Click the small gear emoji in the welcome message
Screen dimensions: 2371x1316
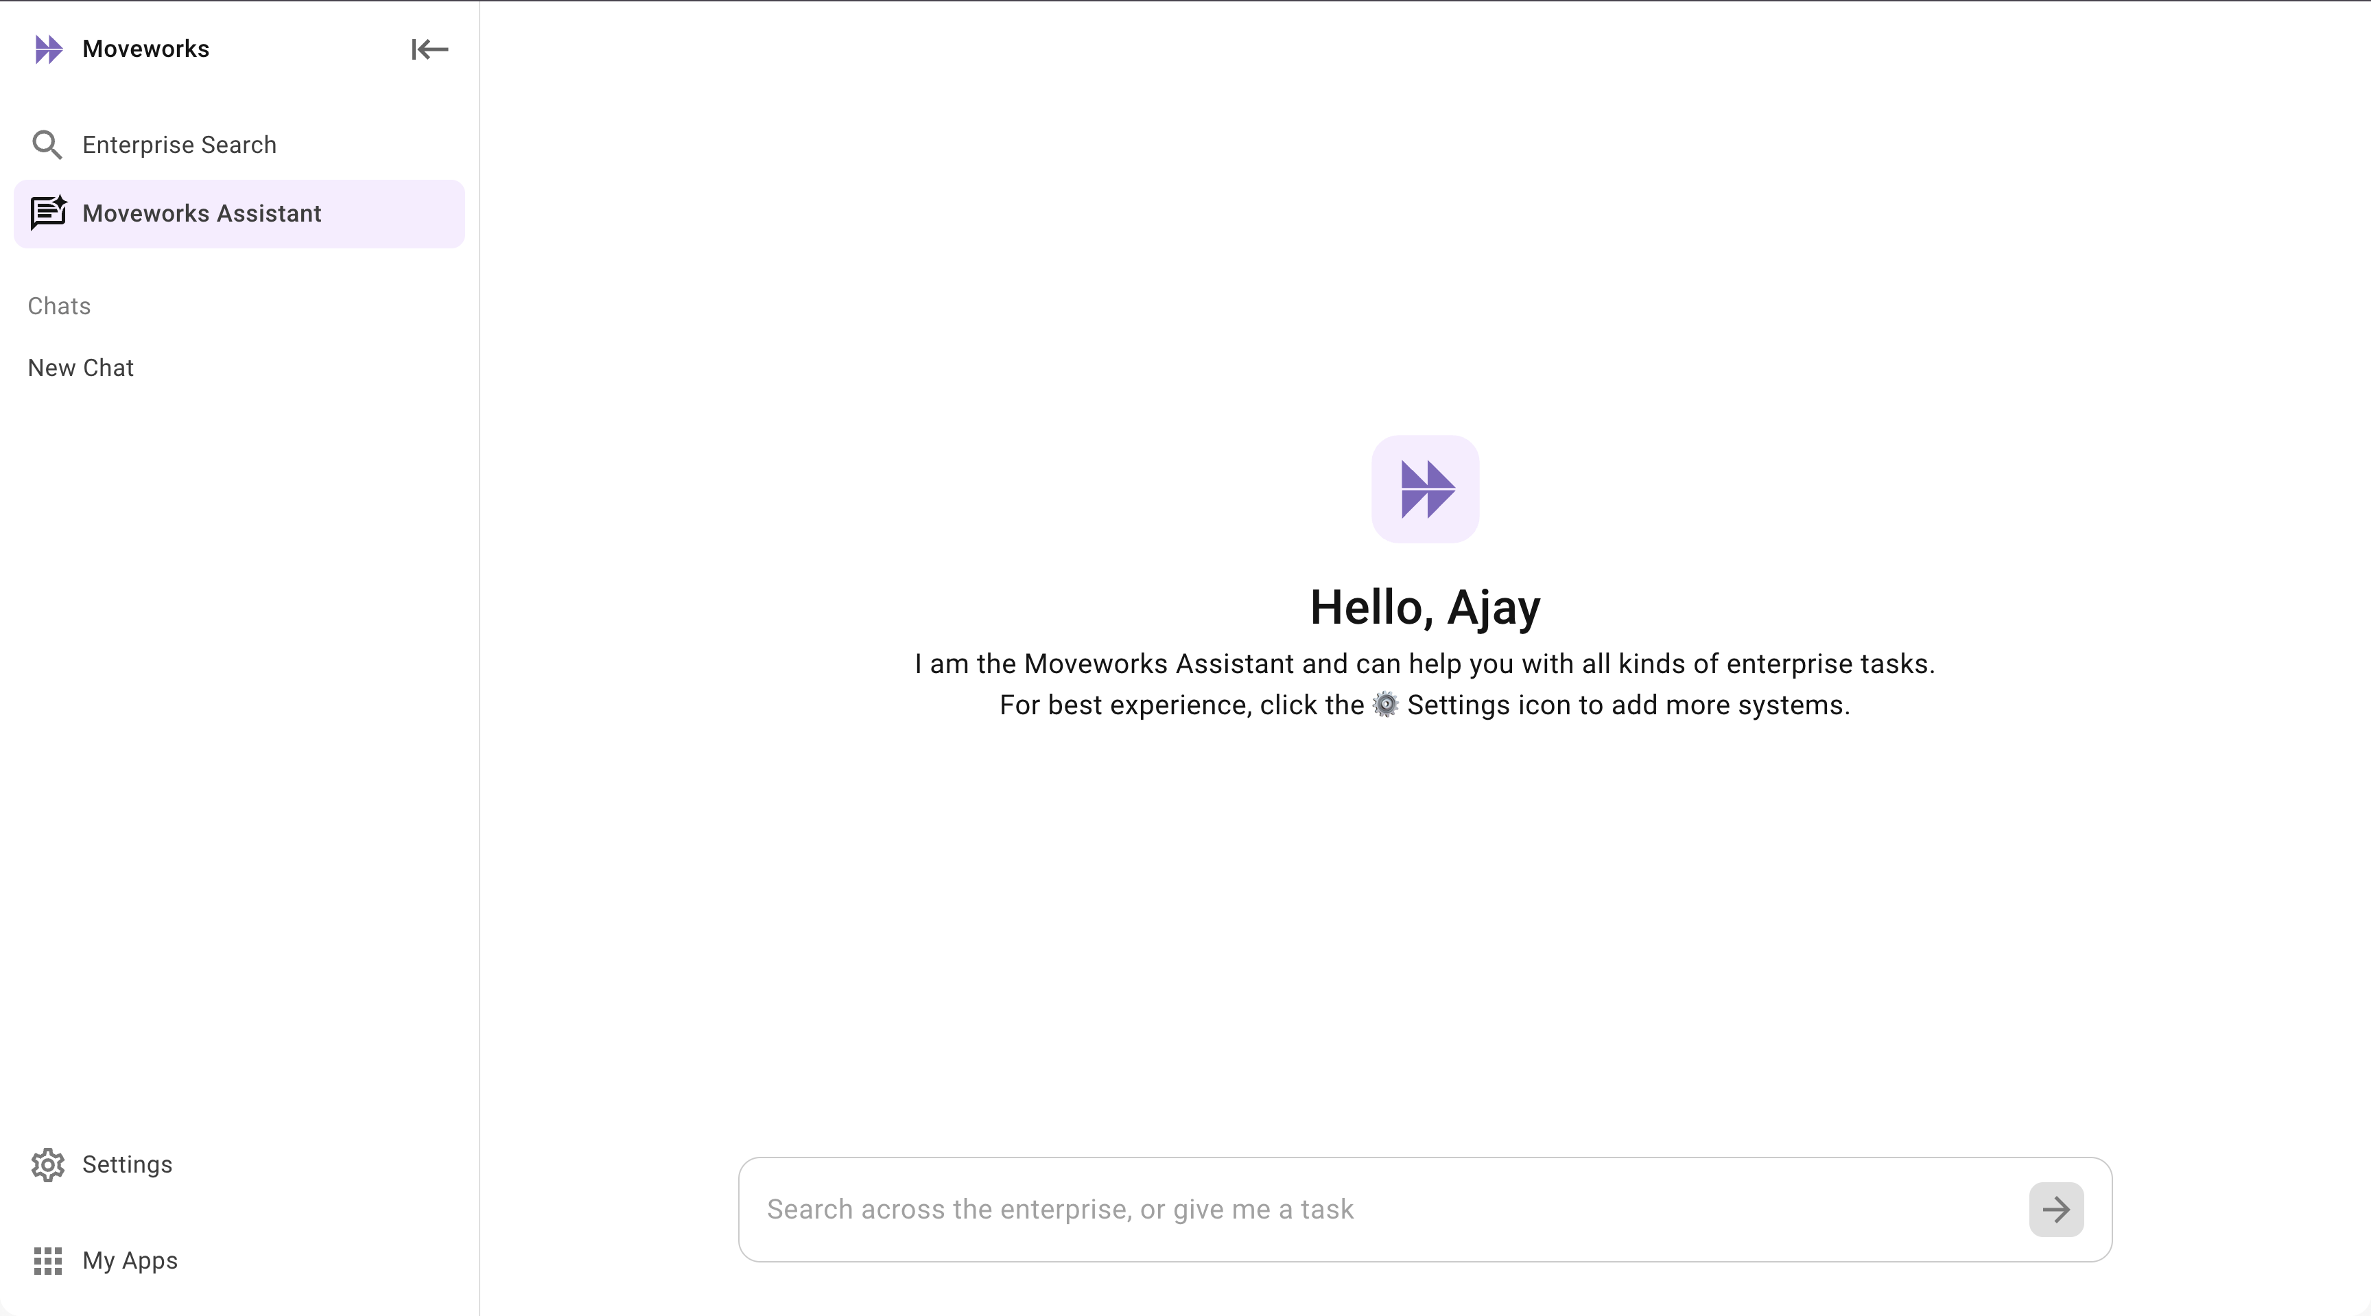[x=1385, y=705]
